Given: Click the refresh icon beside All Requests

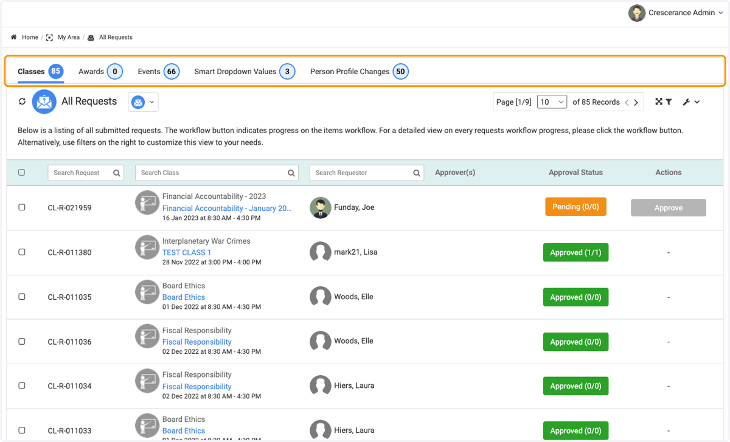Looking at the screenshot, I should (23, 102).
